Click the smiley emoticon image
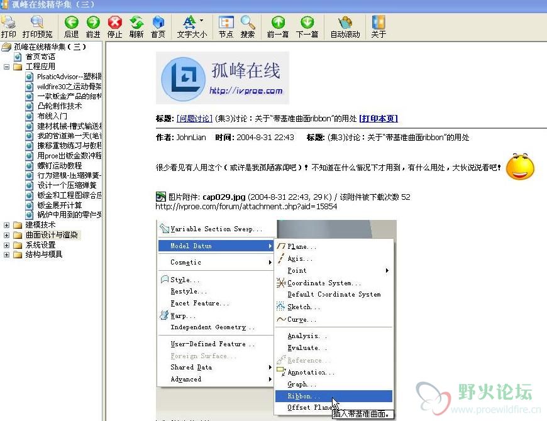547x421 pixels. 520,167
